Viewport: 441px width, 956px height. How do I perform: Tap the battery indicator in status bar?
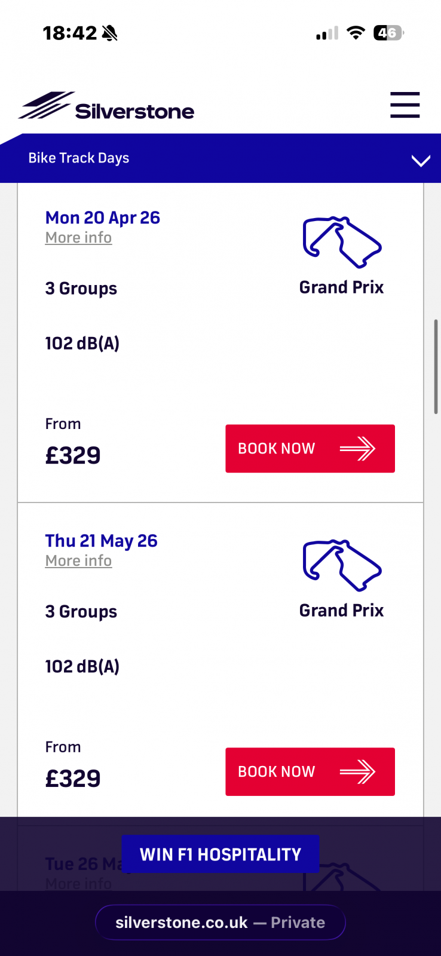(388, 33)
